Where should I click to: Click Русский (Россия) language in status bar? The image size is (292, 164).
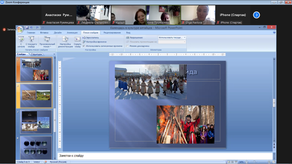pyautogui.click(x=58, y=162)
